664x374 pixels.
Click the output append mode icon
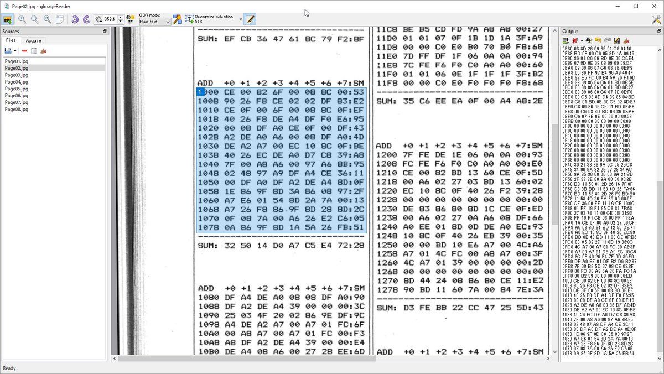(x=566, y=40)
